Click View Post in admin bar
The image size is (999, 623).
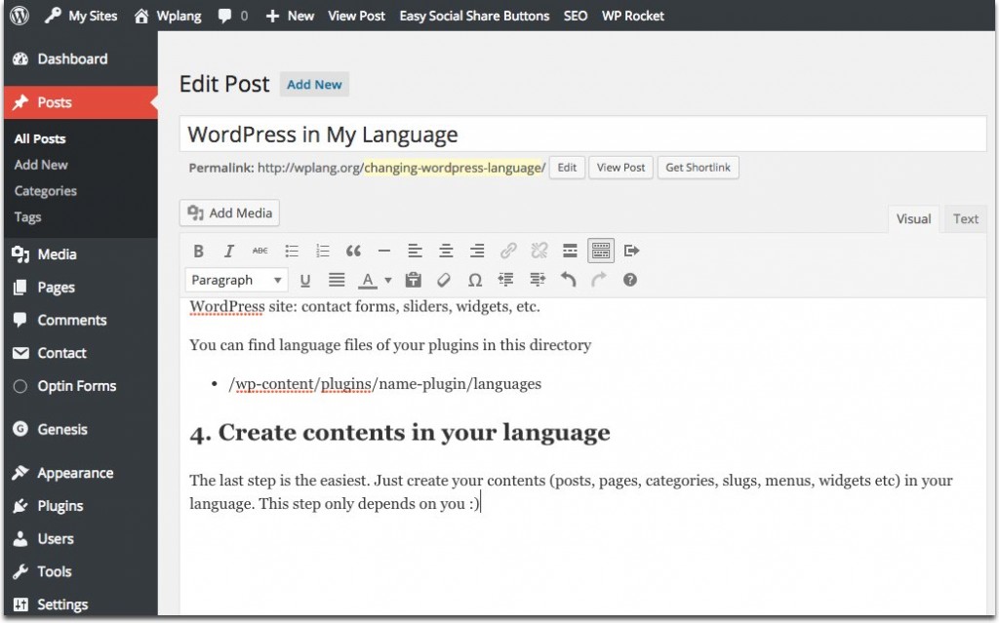356,16
